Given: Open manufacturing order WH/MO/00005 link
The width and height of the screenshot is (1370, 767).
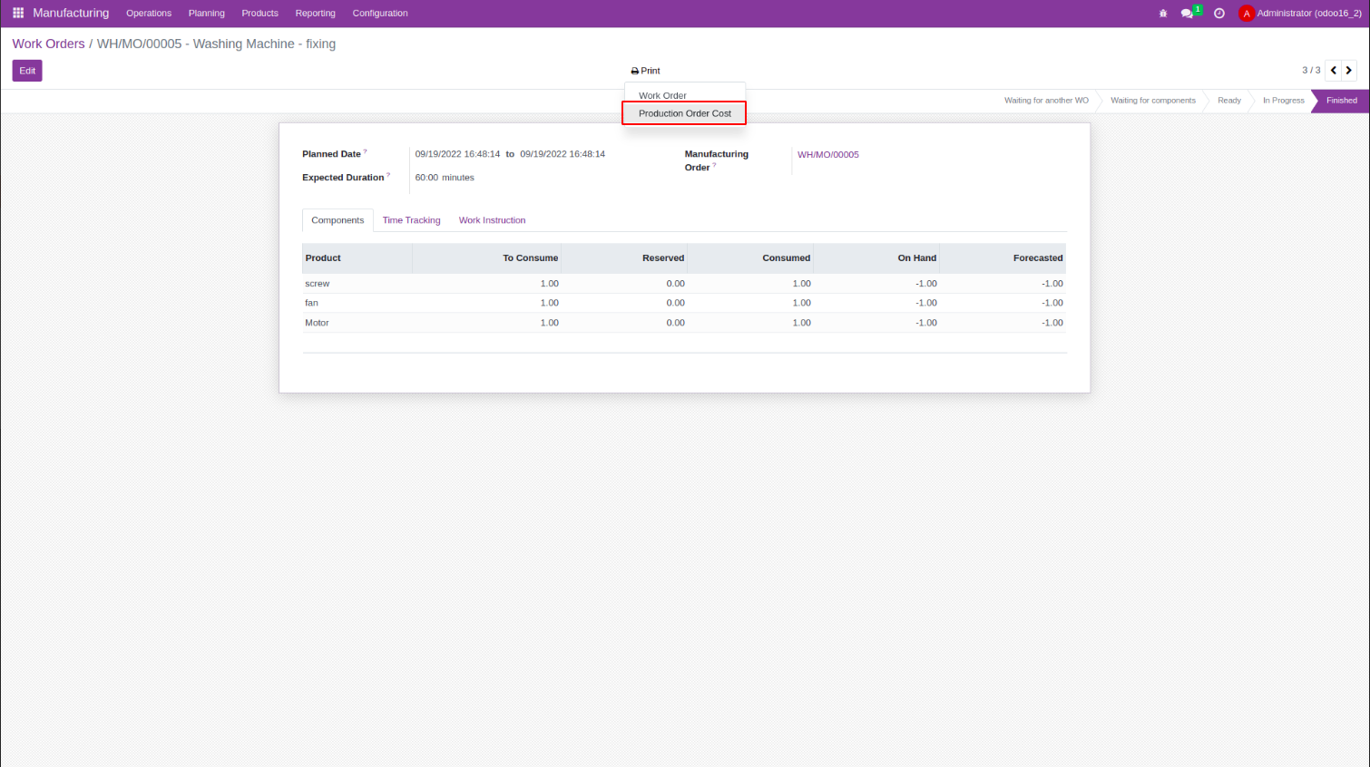Looking at the screenshot, I should (827, 155).
